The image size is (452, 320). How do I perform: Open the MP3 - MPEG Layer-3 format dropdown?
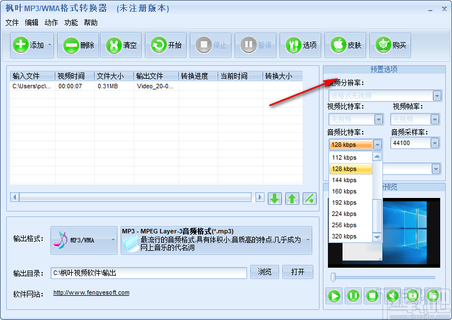(216, 240)
